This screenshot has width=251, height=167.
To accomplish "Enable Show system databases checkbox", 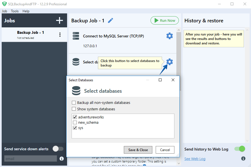I will click(x=74, y=109).
